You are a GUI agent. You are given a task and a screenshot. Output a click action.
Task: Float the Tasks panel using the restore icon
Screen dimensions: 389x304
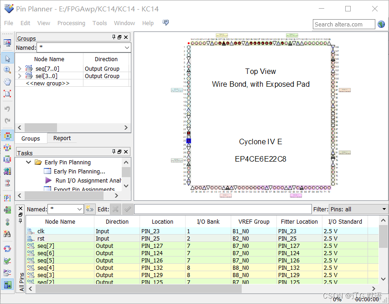coord(119,152)
